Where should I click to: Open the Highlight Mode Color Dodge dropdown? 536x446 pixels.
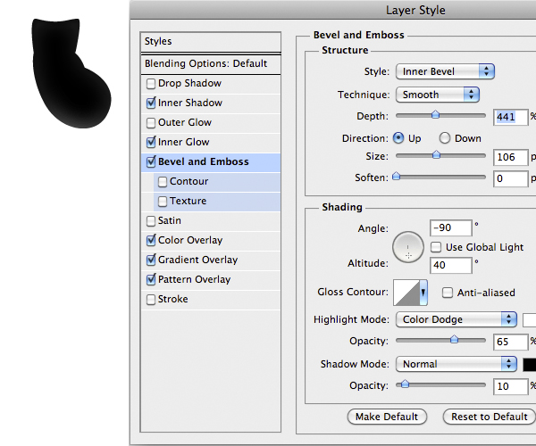tap(456, 319)
